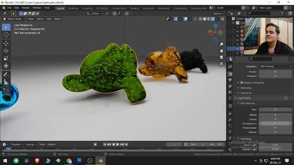
Task: Click the Blender logo menu icon
Action: click(4, 8)
